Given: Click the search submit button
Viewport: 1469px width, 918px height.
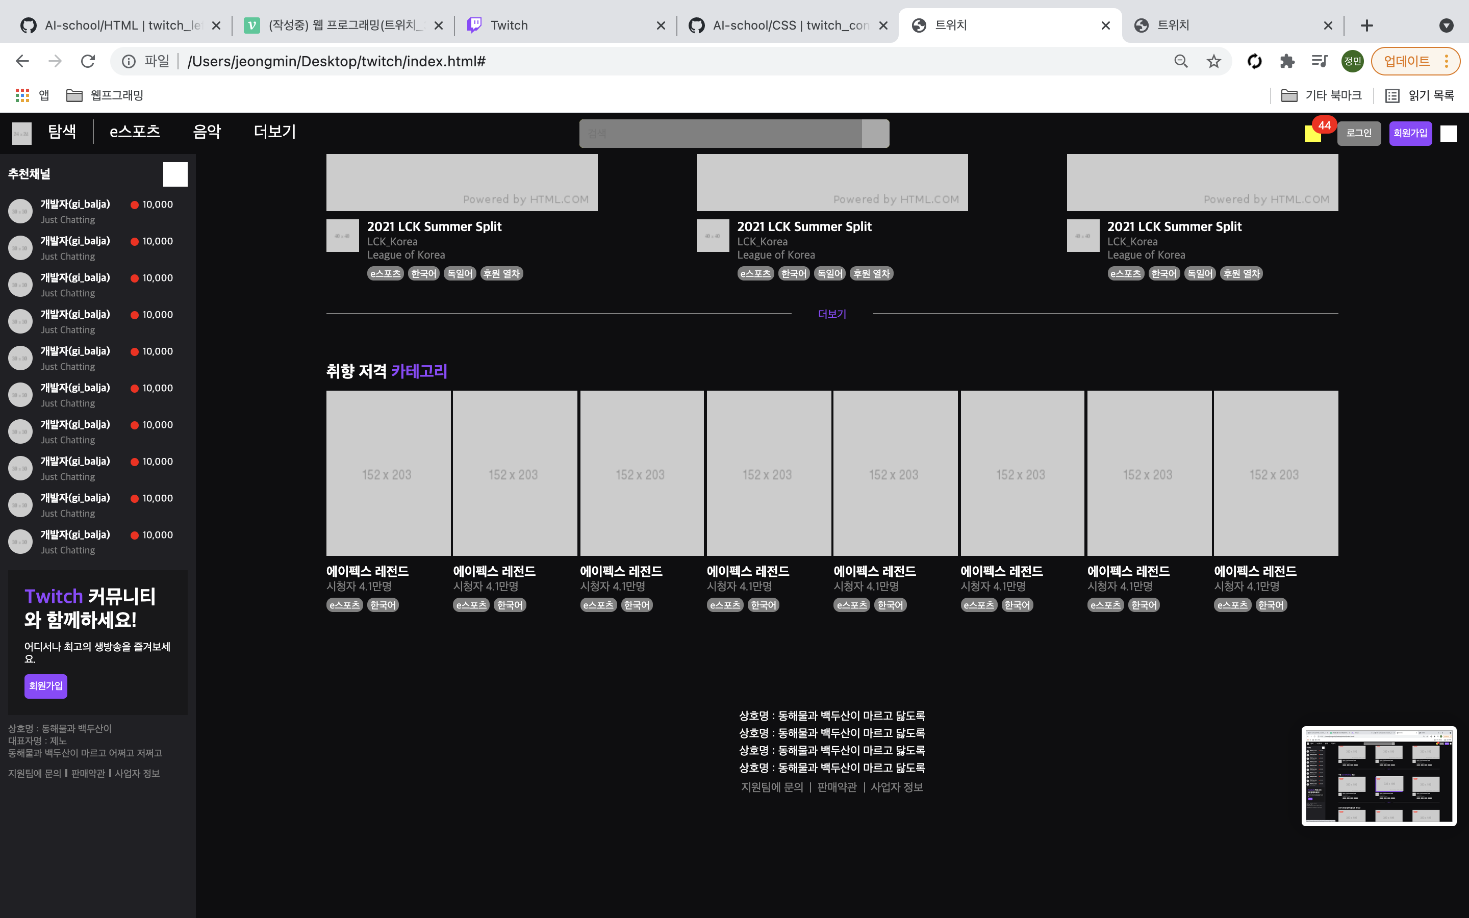Looking at the screenshot, I should tap(875, 134).
